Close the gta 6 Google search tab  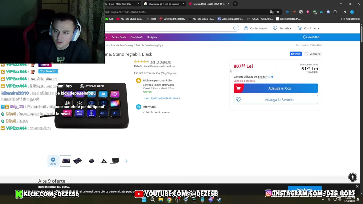tap(183, 4)
